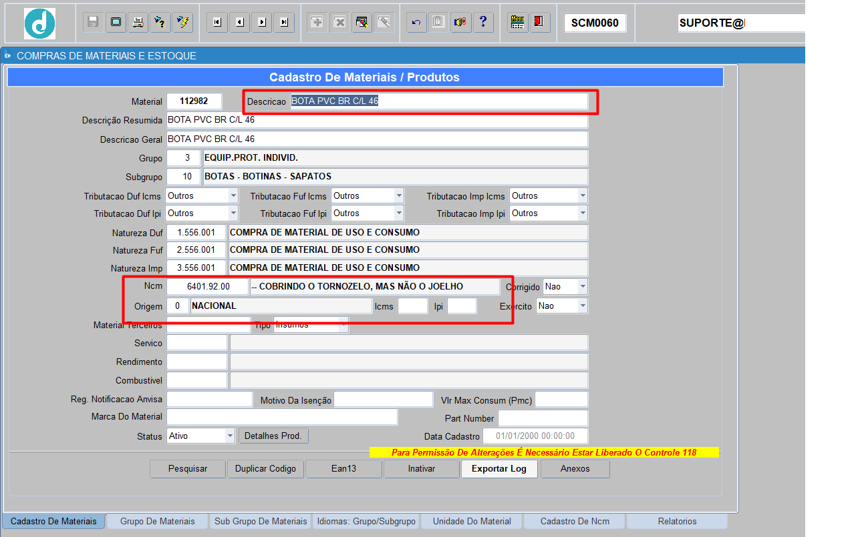The image size is (864, 537).
Task: Click the Natureza Duf field 1.556.001
Action: [x=196, y=233]
